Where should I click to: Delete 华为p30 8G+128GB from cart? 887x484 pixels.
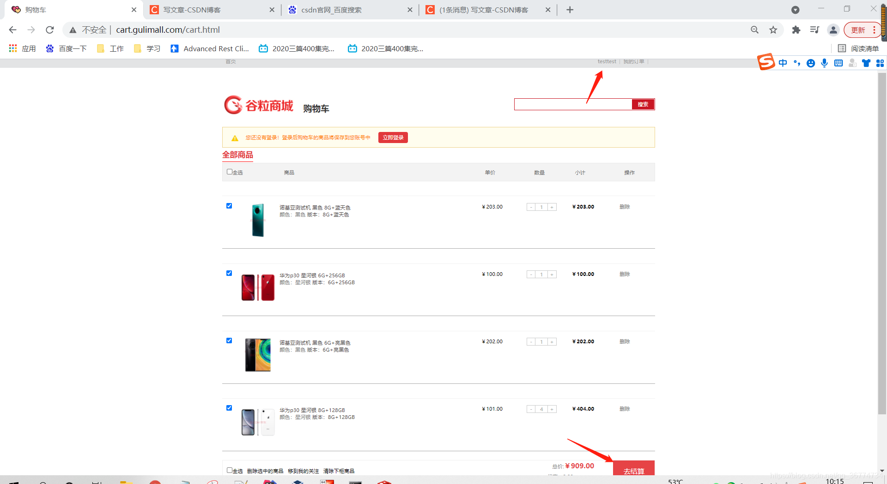(625, 409)
